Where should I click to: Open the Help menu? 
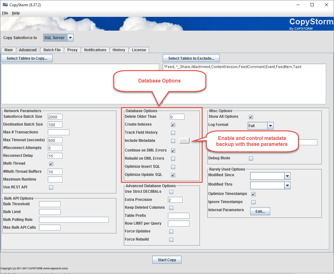click(16, 13)
